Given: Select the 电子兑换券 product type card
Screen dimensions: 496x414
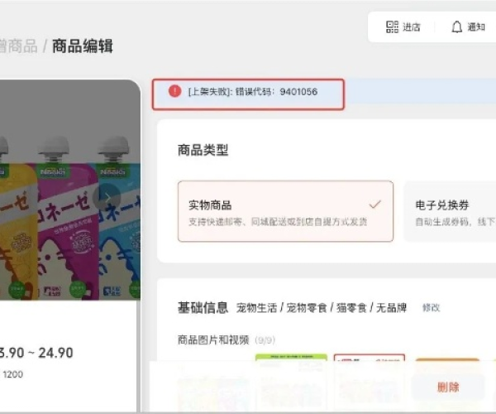Looking at the screenshot, I should click(450, 211).
